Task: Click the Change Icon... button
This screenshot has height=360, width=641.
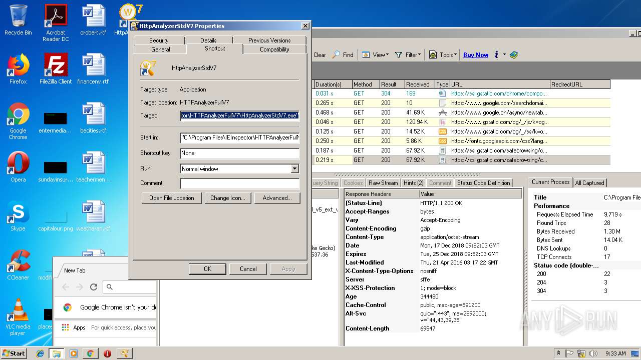Action: tap(228, 198)
